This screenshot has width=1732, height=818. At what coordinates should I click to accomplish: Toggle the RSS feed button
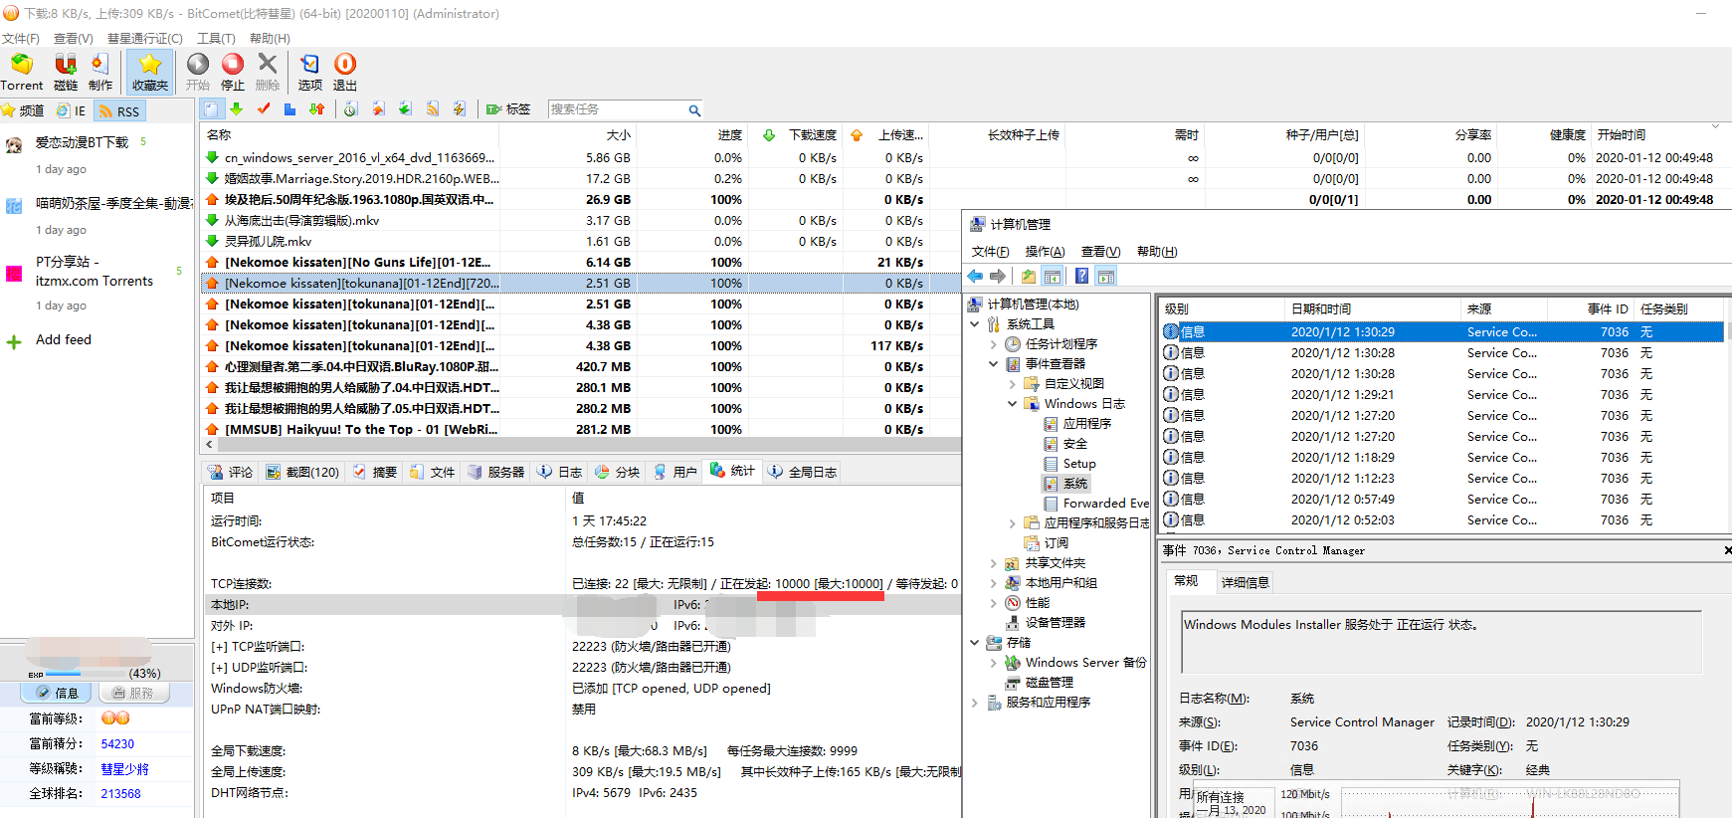pyautogui.click(x=119, y=110)
